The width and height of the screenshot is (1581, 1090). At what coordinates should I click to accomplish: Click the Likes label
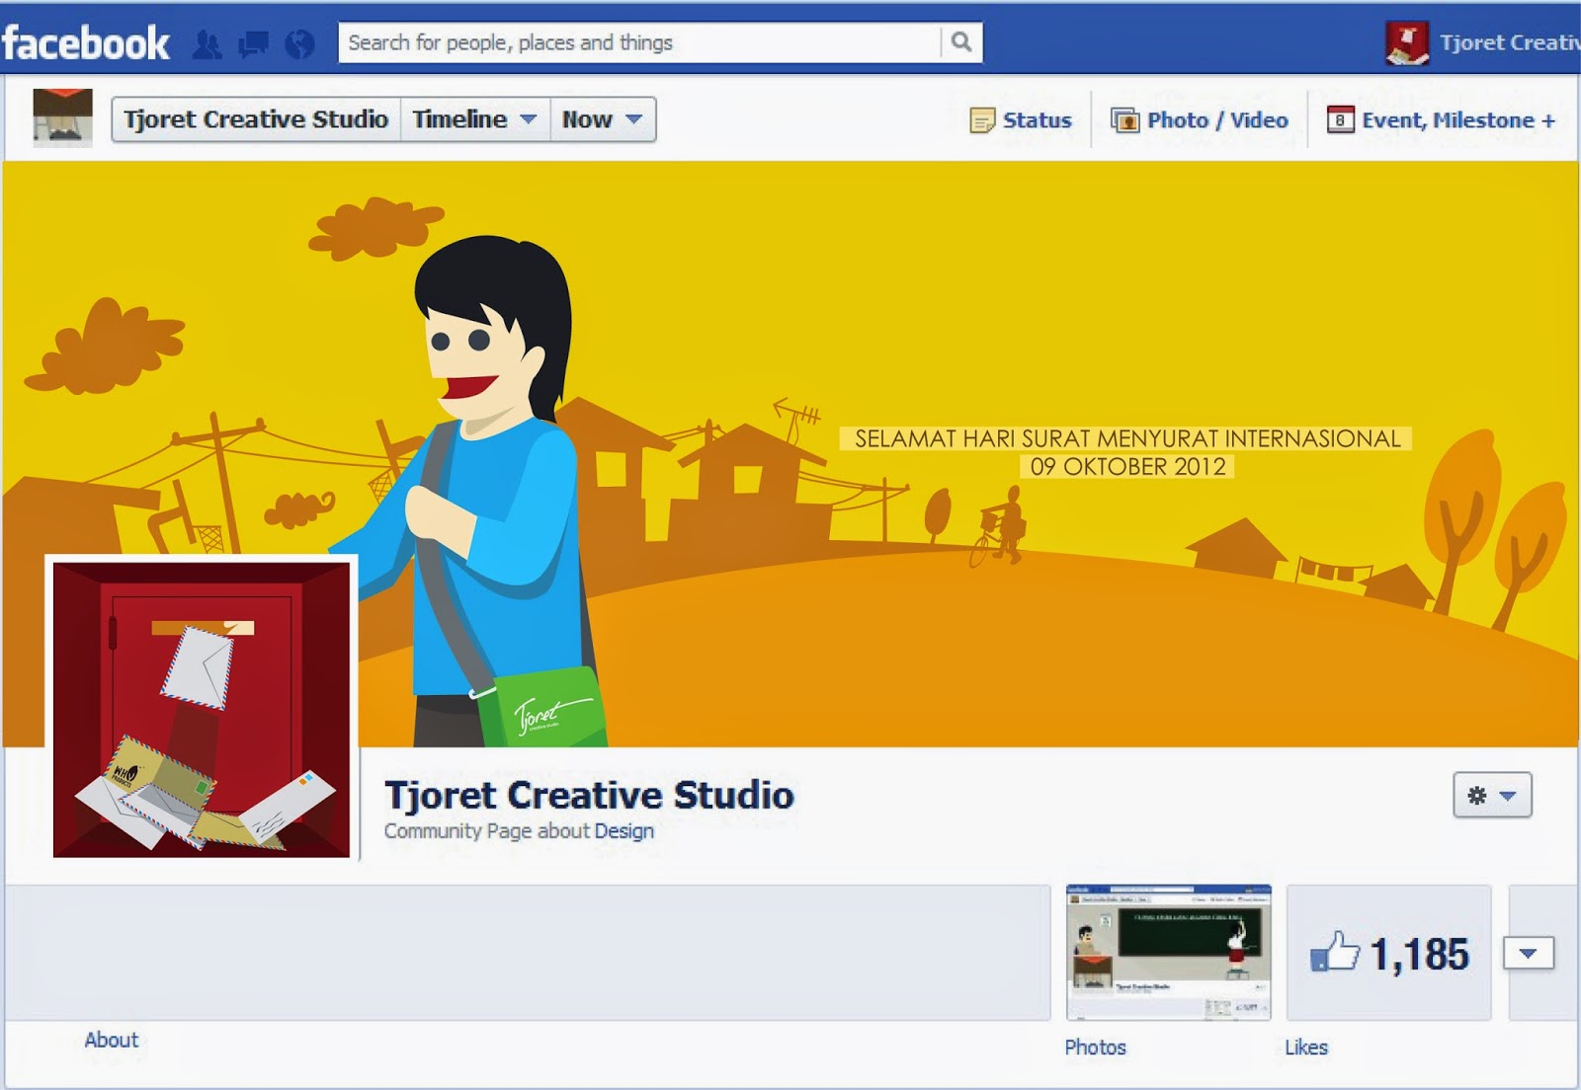(1306, 1048)
